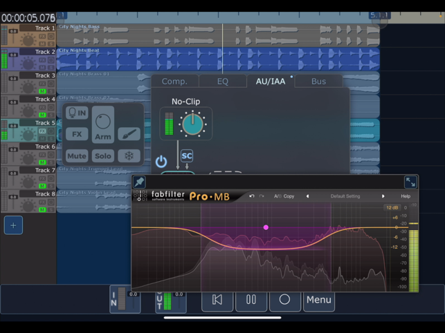445x333 pixels.
Task: Click the No-Clip knob
Action: pos(192,124)
